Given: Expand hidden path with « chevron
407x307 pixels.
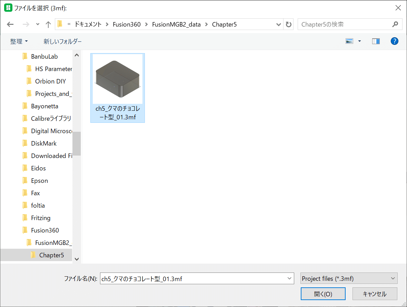Looking at the screenshot, I should [x=69, y=24].
